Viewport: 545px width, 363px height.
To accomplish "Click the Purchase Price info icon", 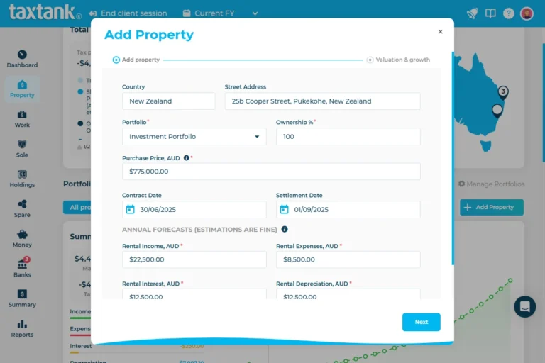I will coord(187,157).
